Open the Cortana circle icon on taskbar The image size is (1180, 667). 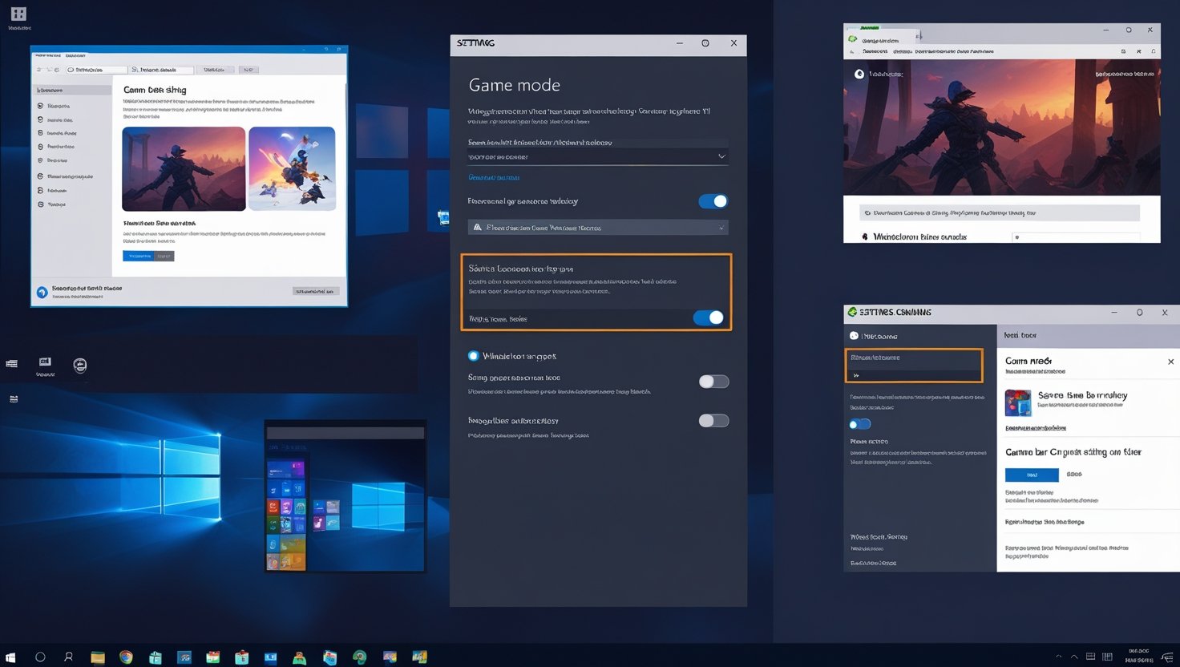40,657
